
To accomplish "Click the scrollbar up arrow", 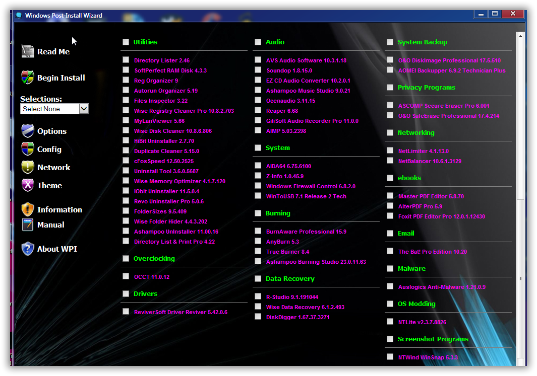I will (x=520, y=36).
